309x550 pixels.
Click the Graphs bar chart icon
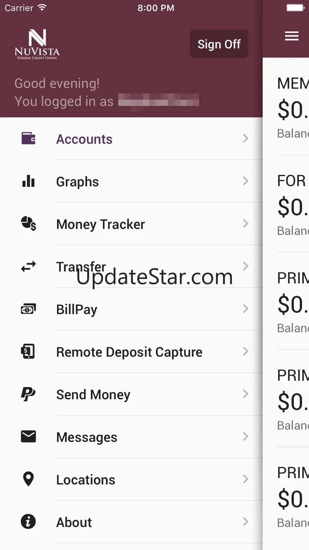coord(29,181)
